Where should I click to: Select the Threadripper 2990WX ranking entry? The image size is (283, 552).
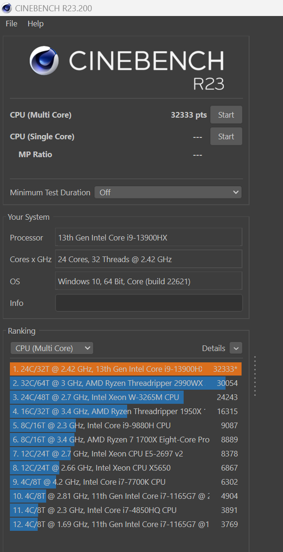[125, 384]
